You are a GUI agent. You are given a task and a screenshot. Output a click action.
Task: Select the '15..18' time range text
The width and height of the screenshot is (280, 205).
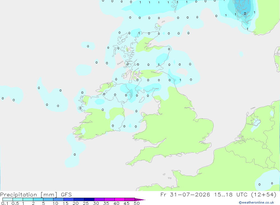pos(223,194)
